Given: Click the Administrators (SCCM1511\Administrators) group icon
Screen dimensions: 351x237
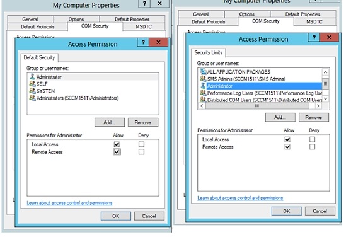Looking at the screenshot, I should click(32, 98).
